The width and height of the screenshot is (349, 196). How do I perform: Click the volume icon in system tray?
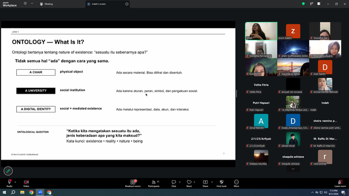(326, 192)
